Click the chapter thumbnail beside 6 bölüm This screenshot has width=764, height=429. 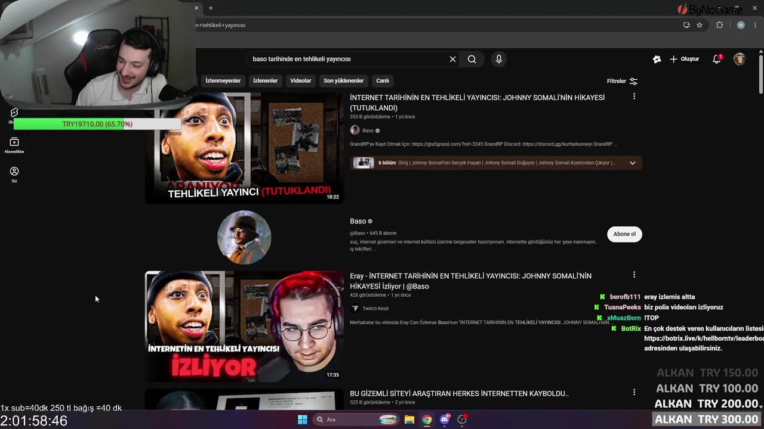[363, 163]
